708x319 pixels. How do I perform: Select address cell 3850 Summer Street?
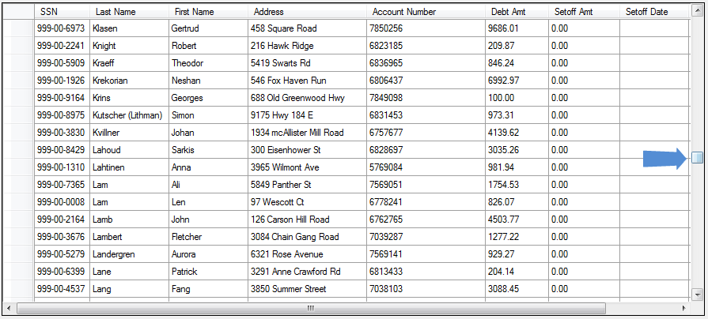click(x=307, y=289)
